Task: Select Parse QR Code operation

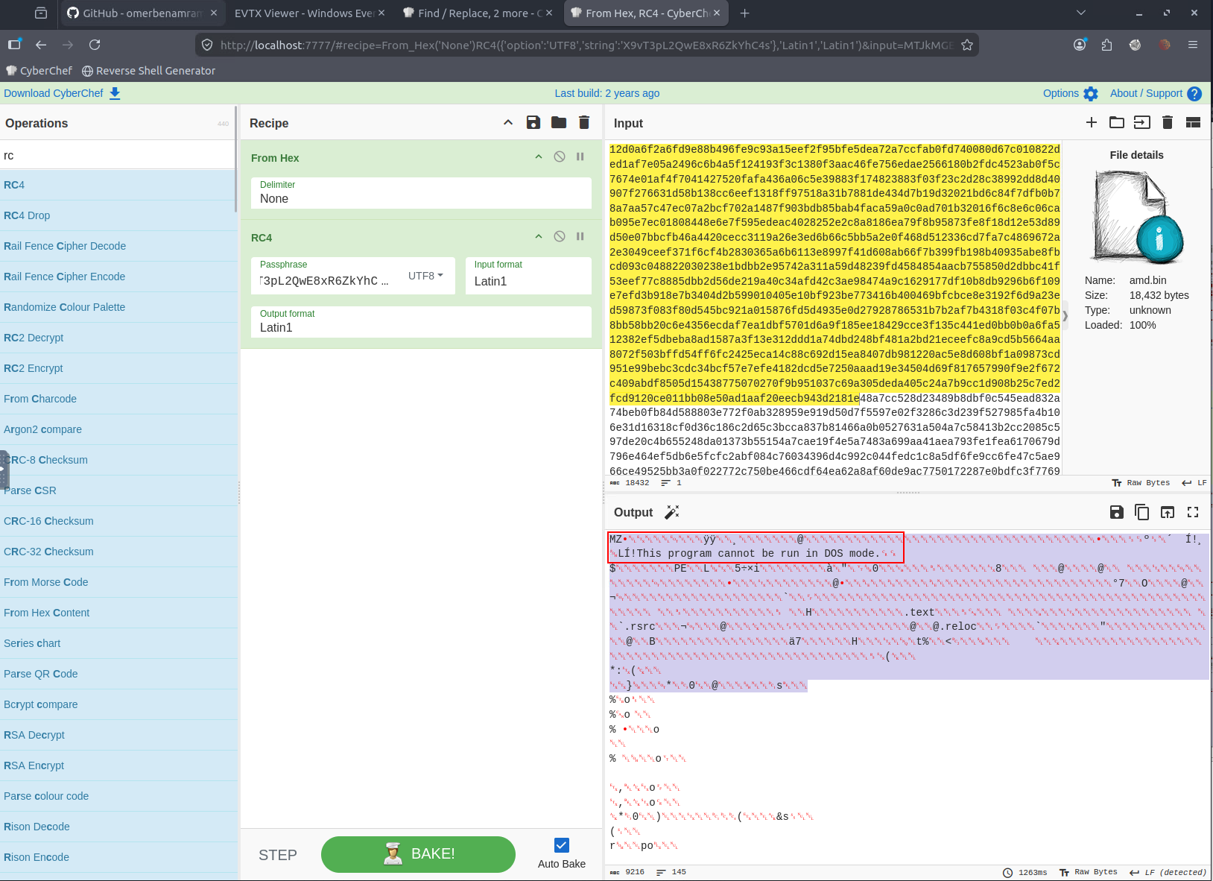Action: point(118,674)
